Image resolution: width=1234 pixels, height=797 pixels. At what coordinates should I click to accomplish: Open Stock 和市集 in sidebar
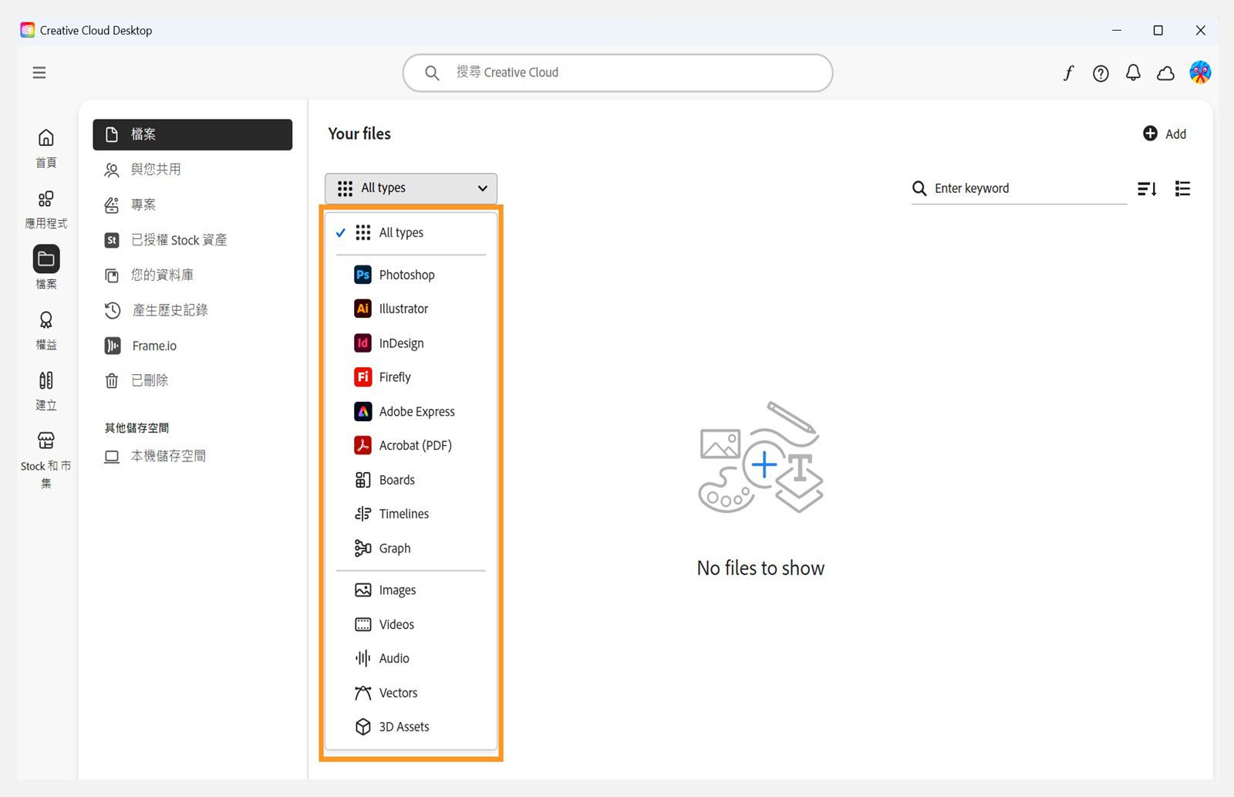[46, 460]
